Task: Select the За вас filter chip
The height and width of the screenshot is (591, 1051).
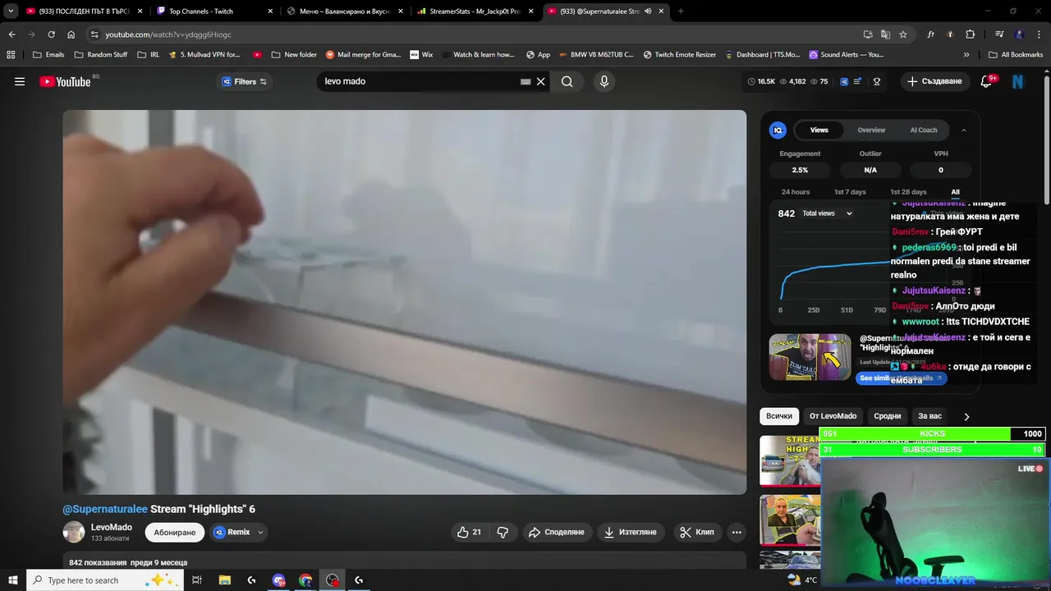Action: coord(929,416)
